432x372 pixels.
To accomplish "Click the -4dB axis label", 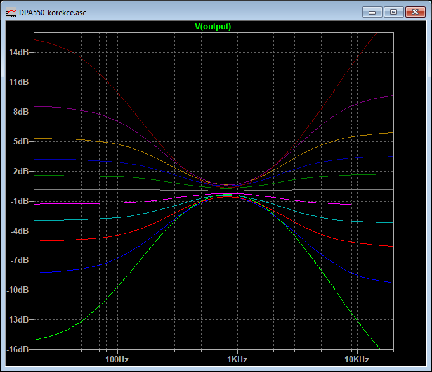I will pos(20,231).
